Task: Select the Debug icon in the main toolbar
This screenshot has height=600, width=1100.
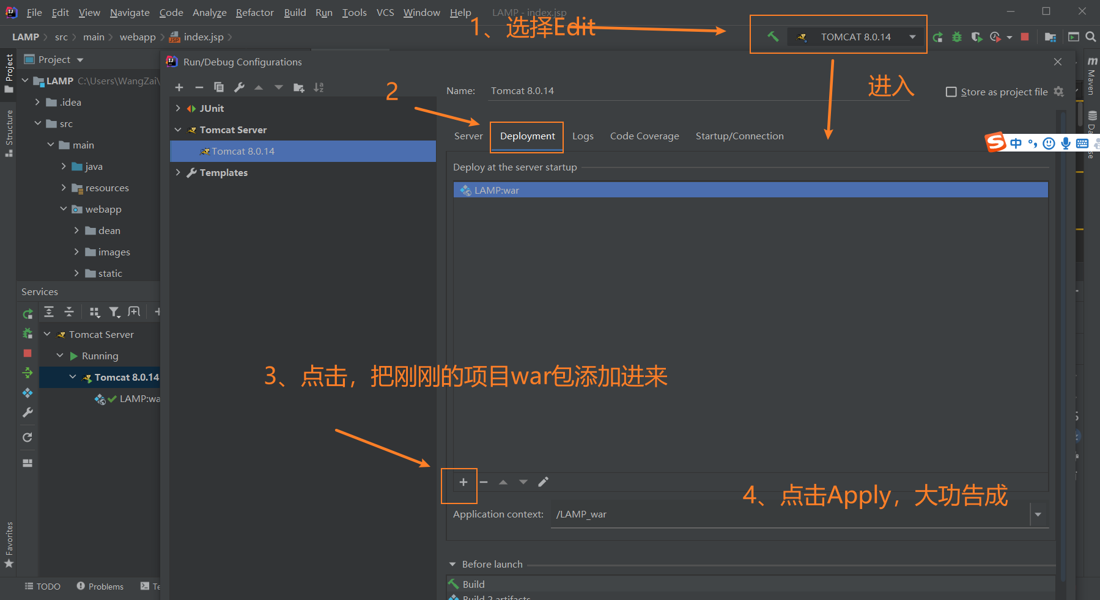Action: tap(956, 37)
